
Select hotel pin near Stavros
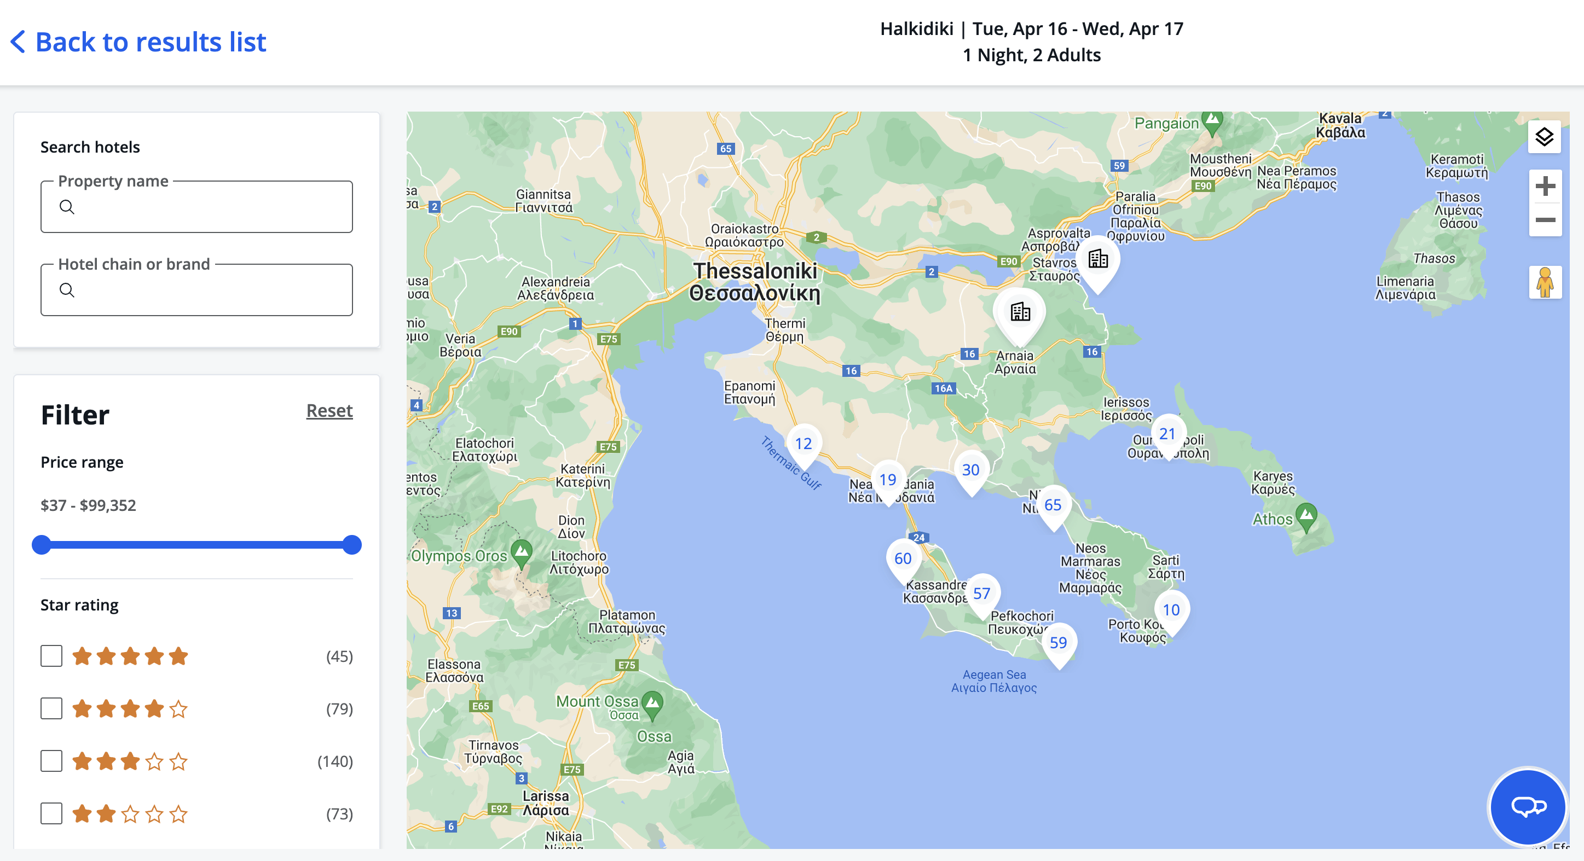click(1097, 260)
